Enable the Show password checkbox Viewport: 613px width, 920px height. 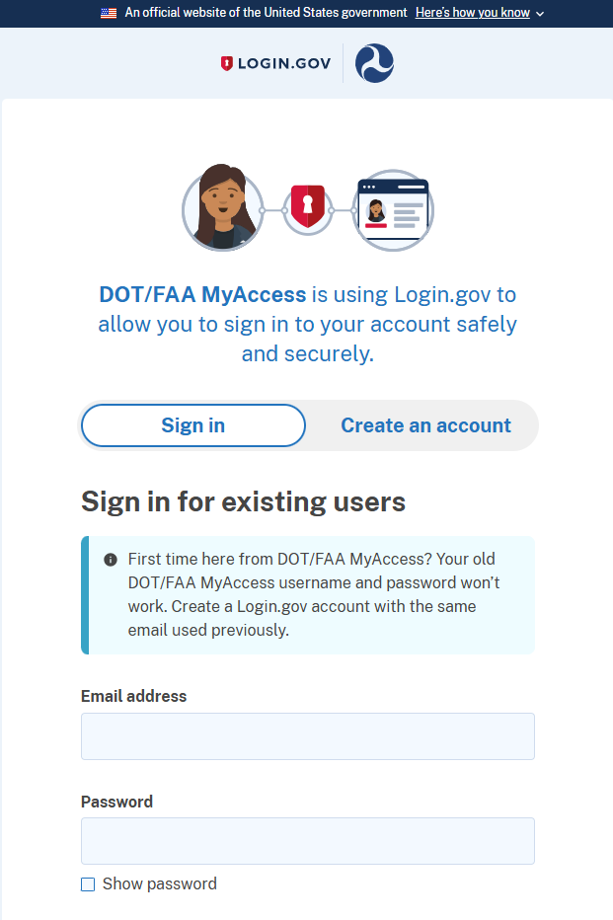[x=88, y=884]
